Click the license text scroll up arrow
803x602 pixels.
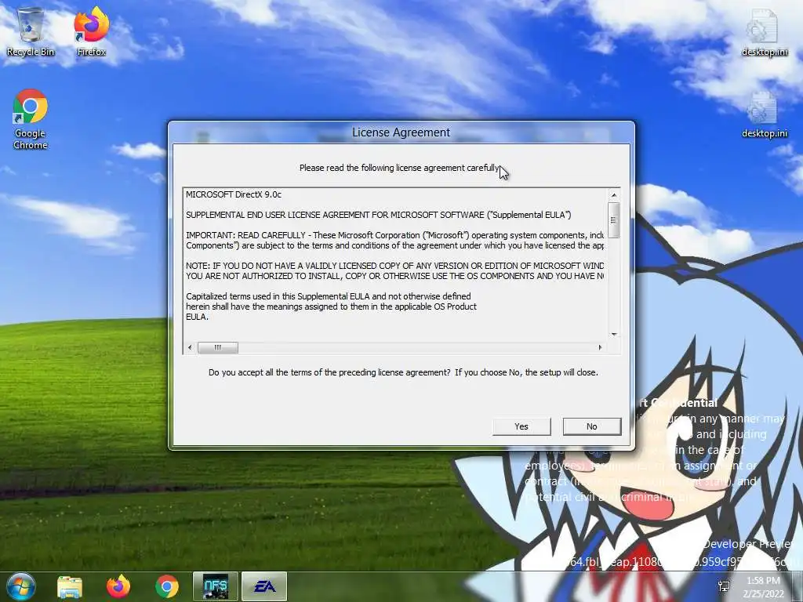pos(613,195)
